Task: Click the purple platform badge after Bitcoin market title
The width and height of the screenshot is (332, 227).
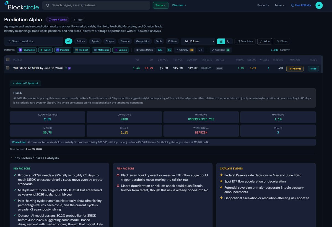Action: (x=69, y=68)
